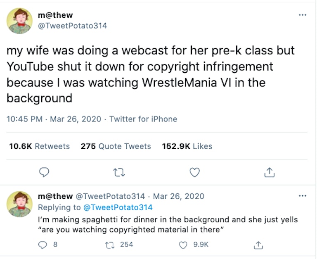This screenshot has height=259, width=317.
Task: Open m@thew's profile picture on main tweet
Action: coord(19,21)
